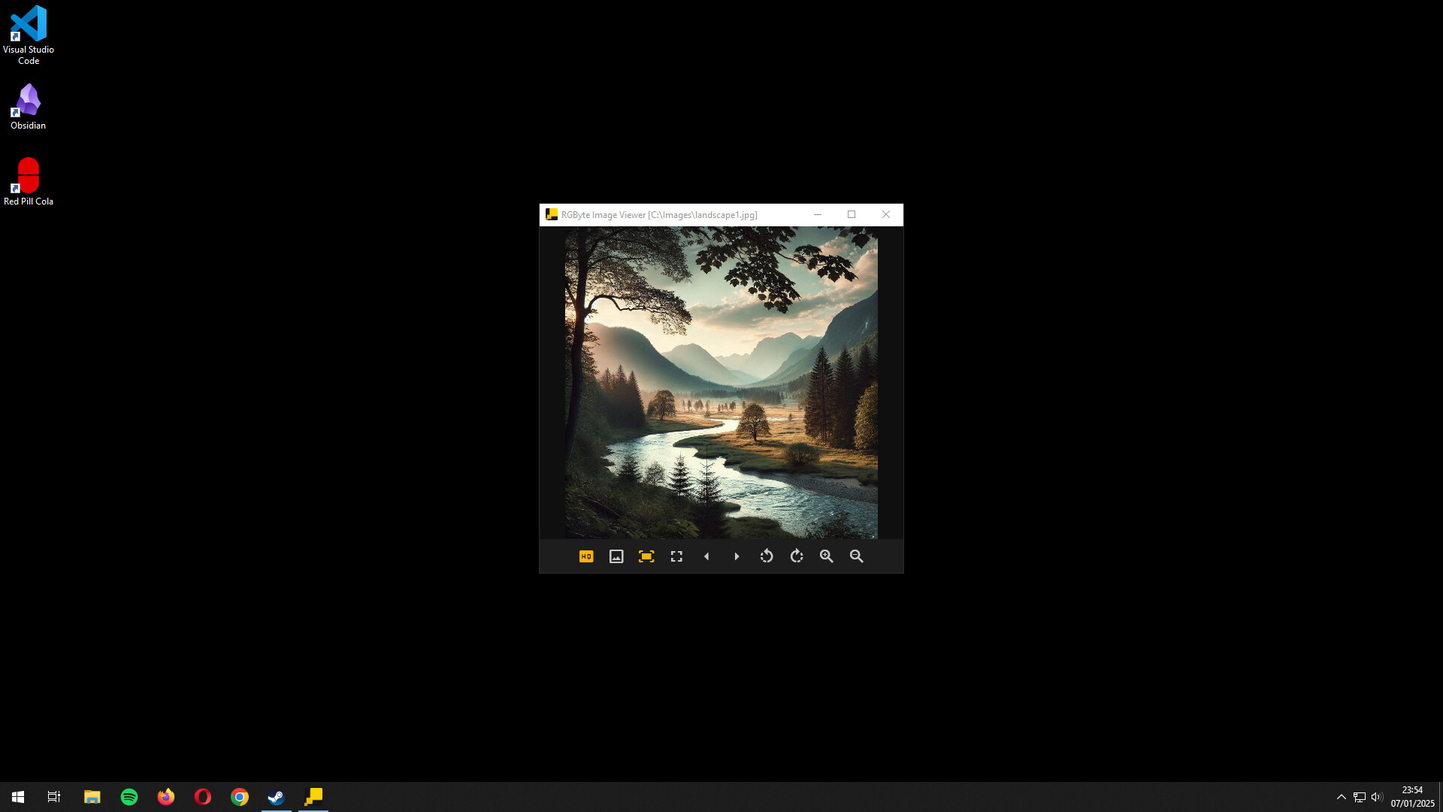Launch Obsidian desktop shortcut
Viewport: 1443px width, 812px height.
[28, 98]
